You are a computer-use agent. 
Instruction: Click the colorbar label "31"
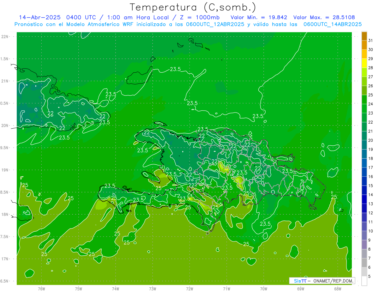(371, 40)
